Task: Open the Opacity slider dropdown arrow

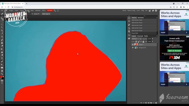Action: [x=152, y=39]
